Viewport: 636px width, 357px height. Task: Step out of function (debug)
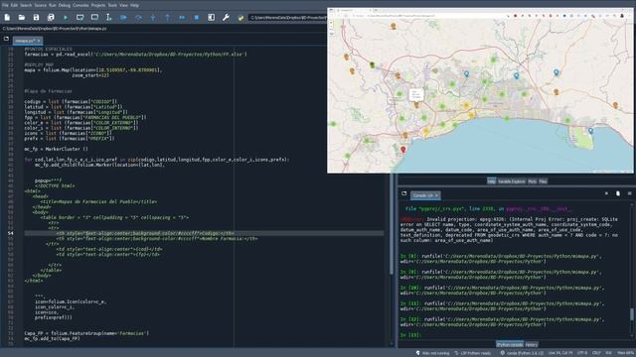[x=168, y=18]
